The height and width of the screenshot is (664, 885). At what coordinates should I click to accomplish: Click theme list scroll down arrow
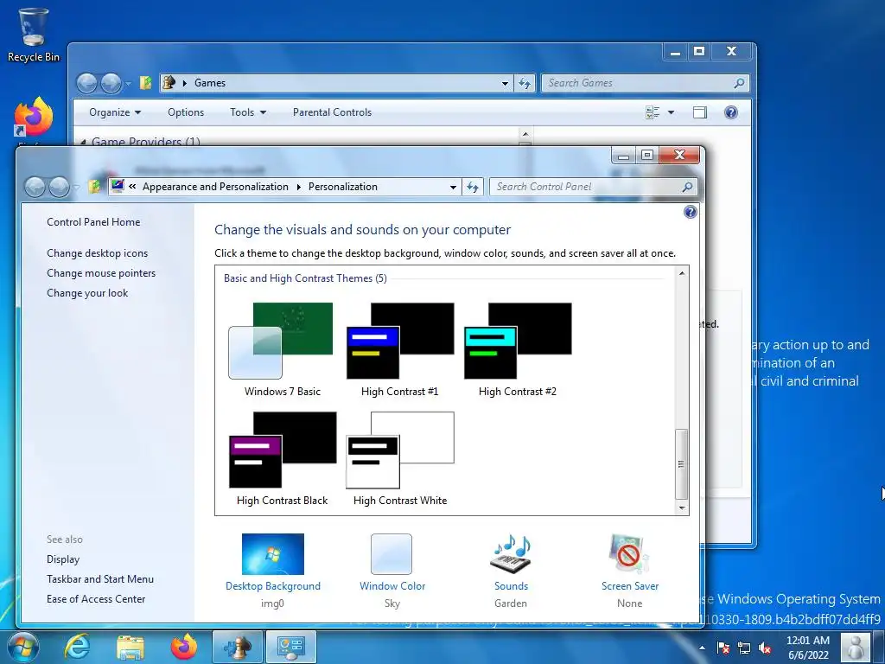[682, 508]
